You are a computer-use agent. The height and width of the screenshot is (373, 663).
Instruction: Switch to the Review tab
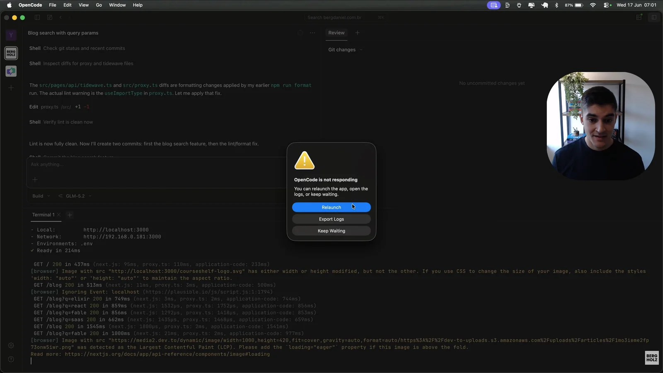(336, 33)
